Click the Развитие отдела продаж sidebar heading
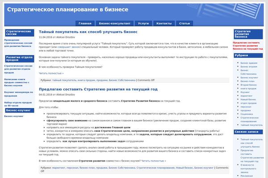This screenshot has width=268, height=178. 20,59
